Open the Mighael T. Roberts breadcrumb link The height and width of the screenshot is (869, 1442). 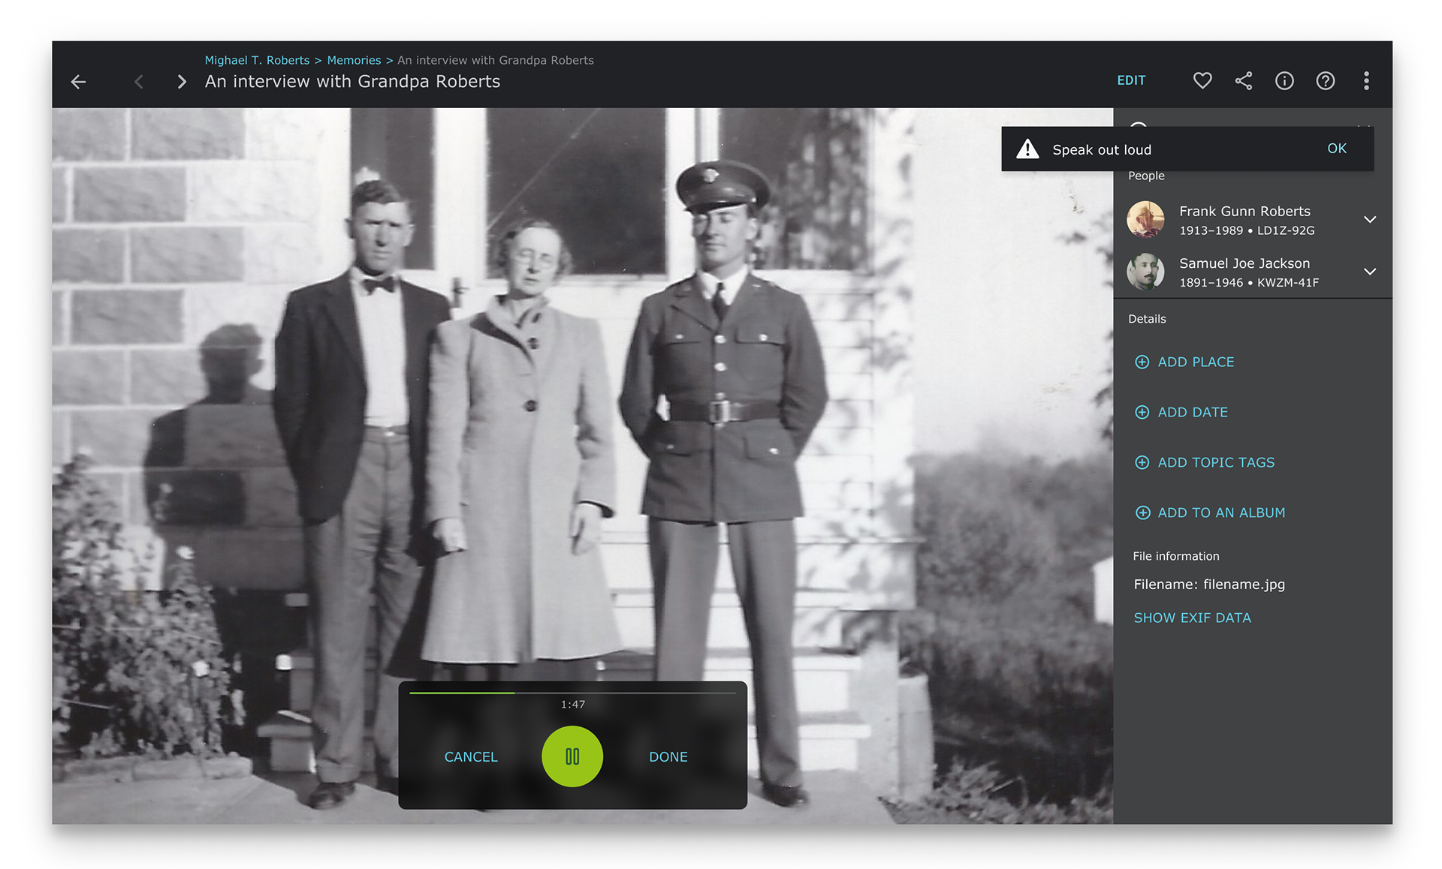(x=257, y=60)
